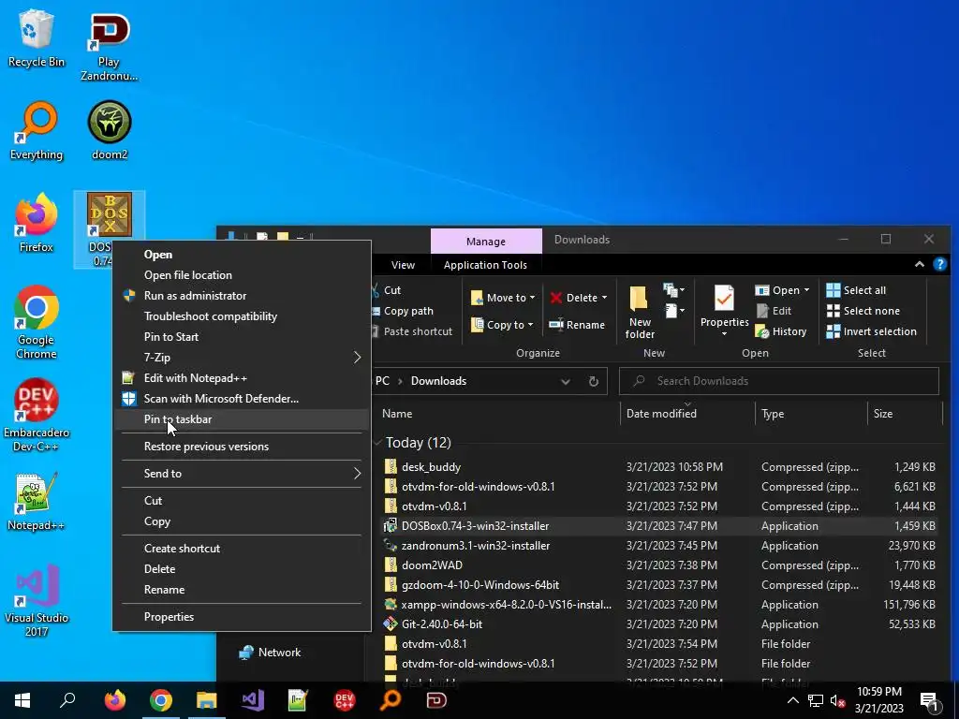Click the Rename ribbon button
The width and height of the screenshot is (959, 719).
tap(577, 325)
